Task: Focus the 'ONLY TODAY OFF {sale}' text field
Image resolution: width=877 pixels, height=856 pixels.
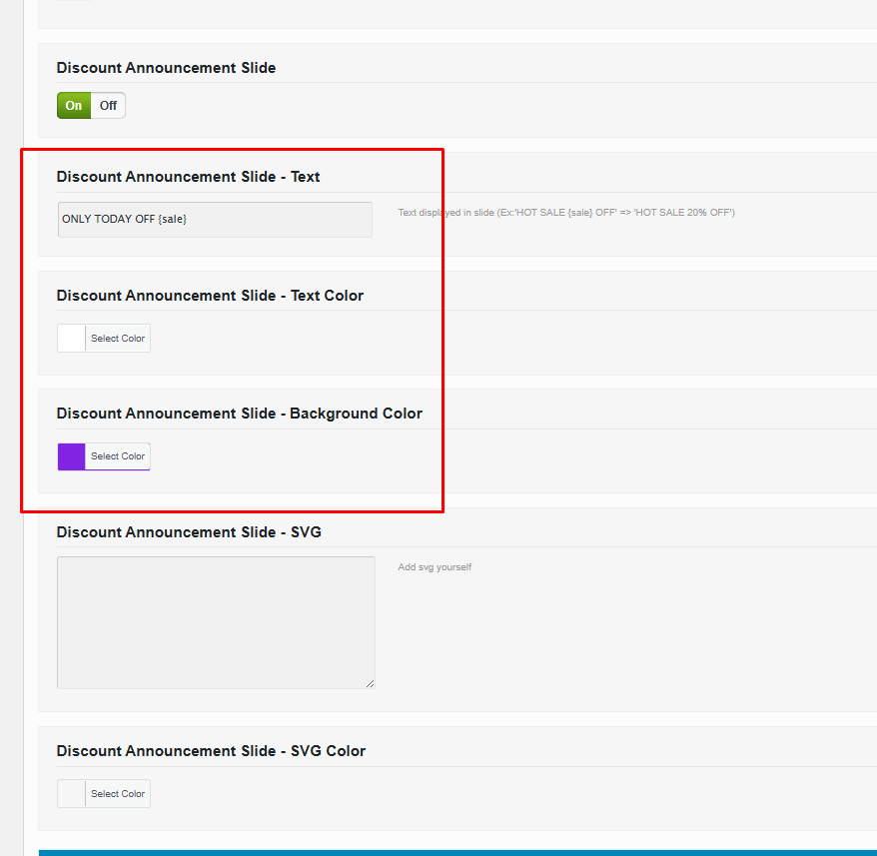Action: click(x=215, y=219)
